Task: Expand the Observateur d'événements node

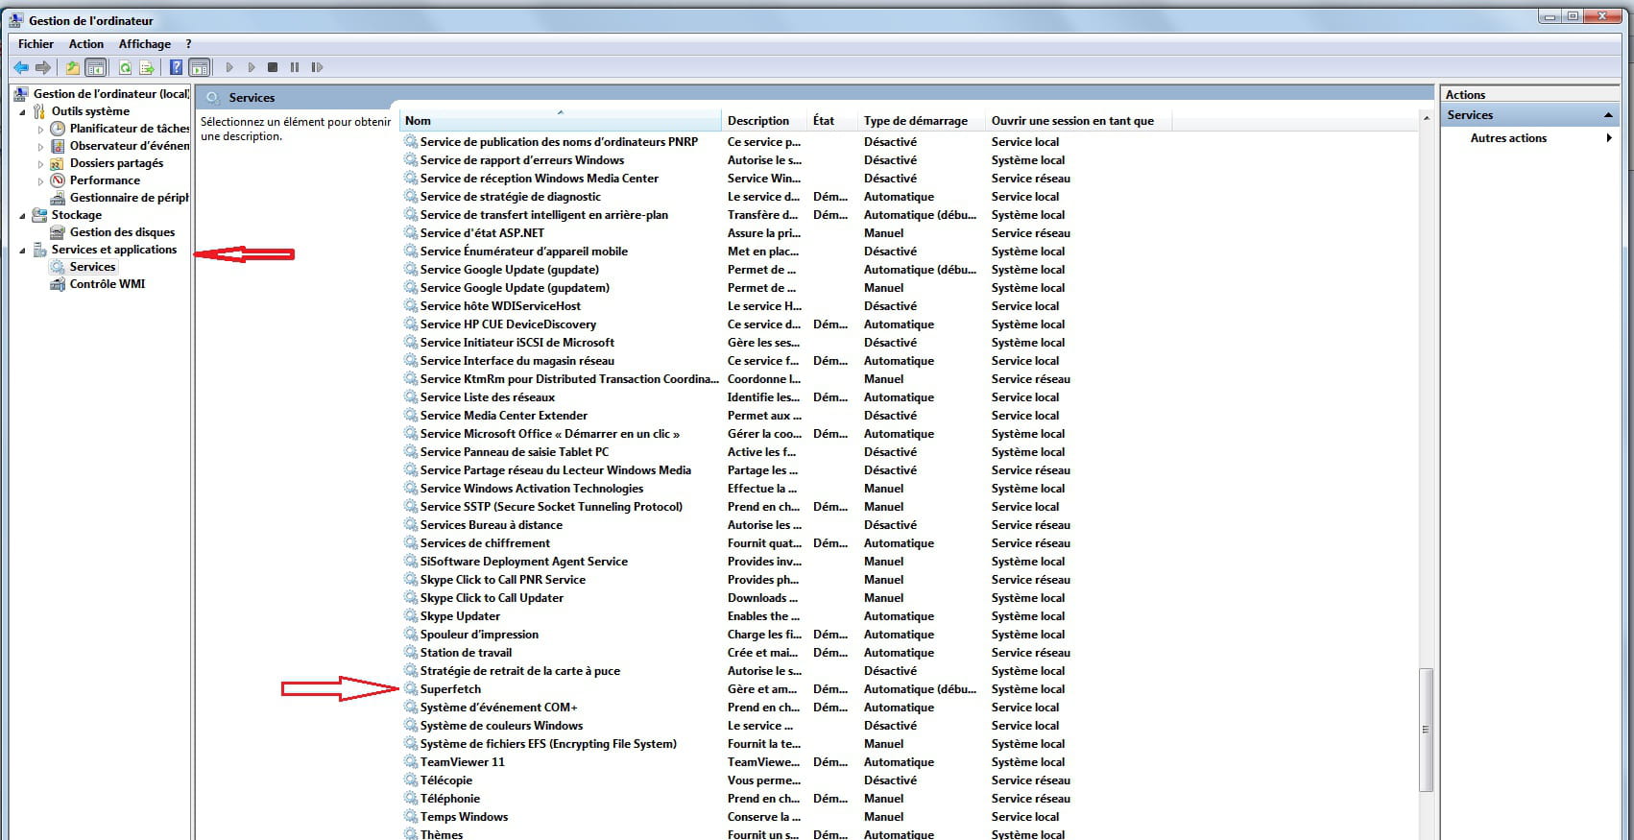Action: (x=40, y=146)
